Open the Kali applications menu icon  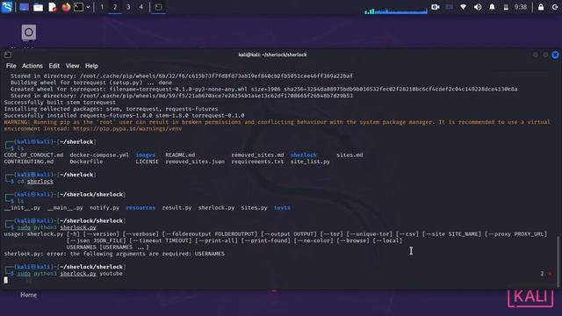click(x=7, y=7)
